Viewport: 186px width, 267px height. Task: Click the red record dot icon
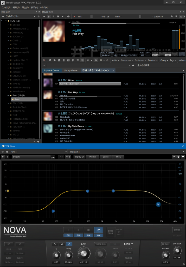click(74, 16)
